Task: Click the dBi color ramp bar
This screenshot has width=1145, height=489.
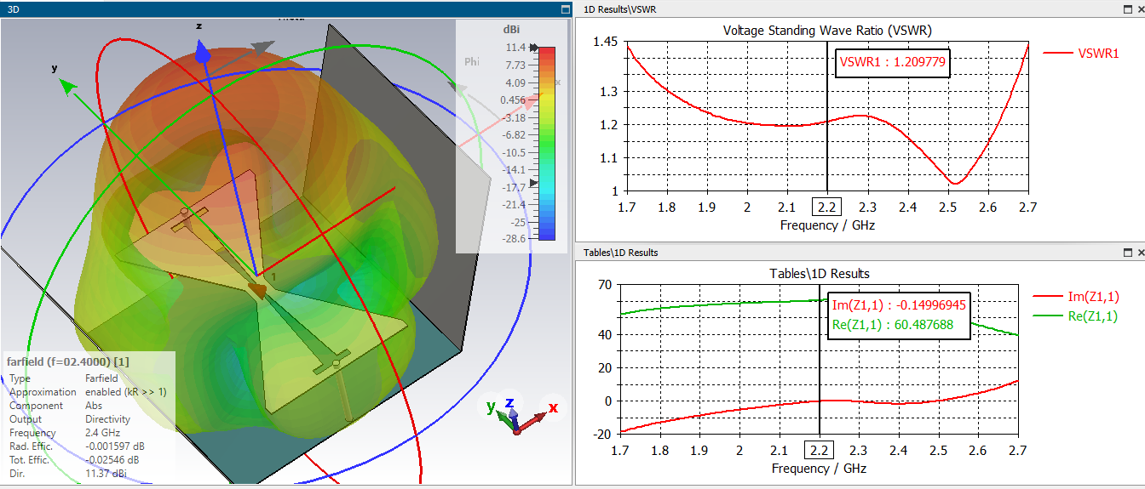Action: [547, 144]
